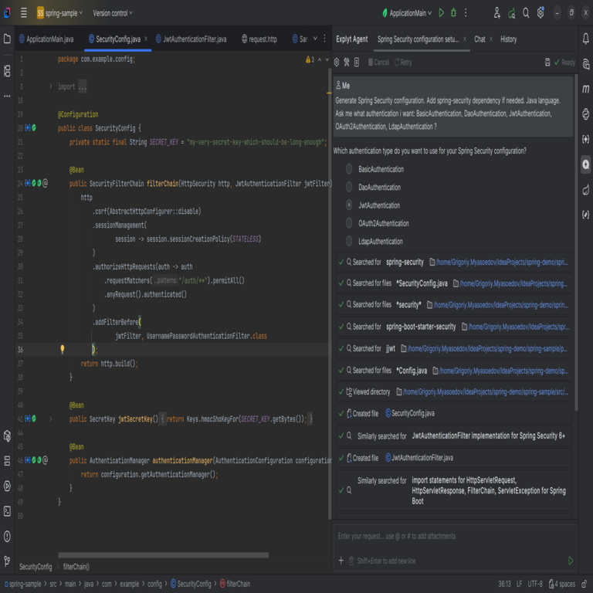The image size is (593, 593).
Task: Click the editor horizontal scrollbar
Action: pos(164,555)
